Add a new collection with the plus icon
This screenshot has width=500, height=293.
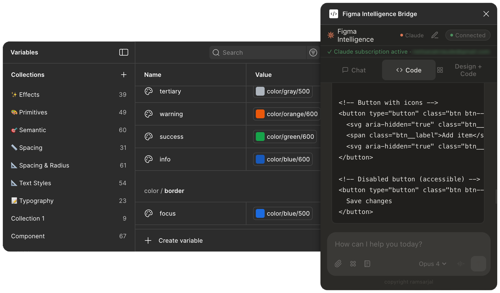[x=124, y=75]
